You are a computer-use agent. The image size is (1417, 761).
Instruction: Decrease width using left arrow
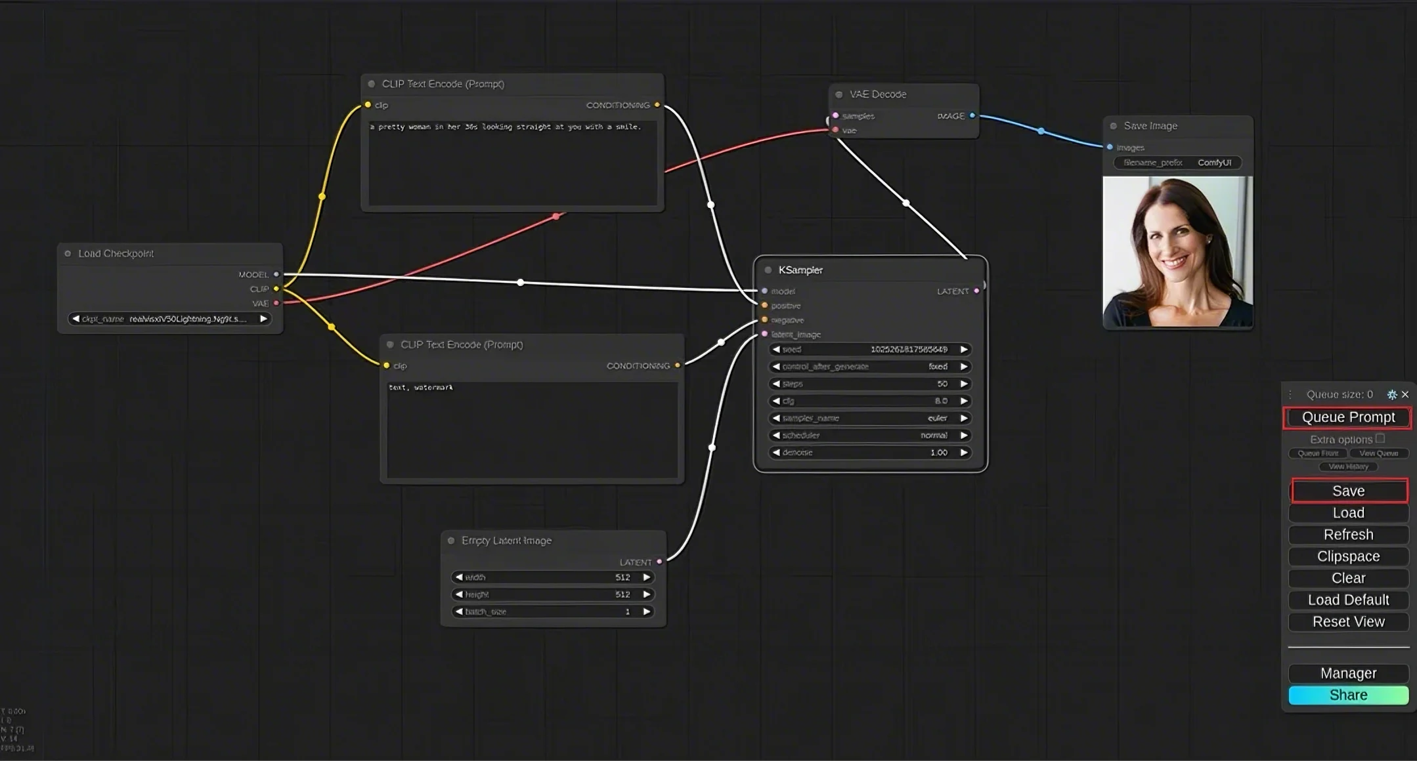[x=459, y=577]
